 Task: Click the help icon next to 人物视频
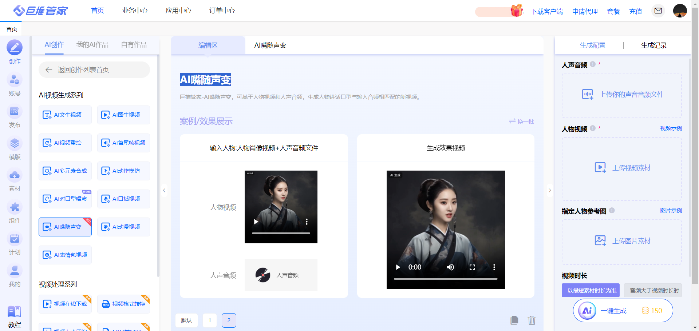coord(593,128)
